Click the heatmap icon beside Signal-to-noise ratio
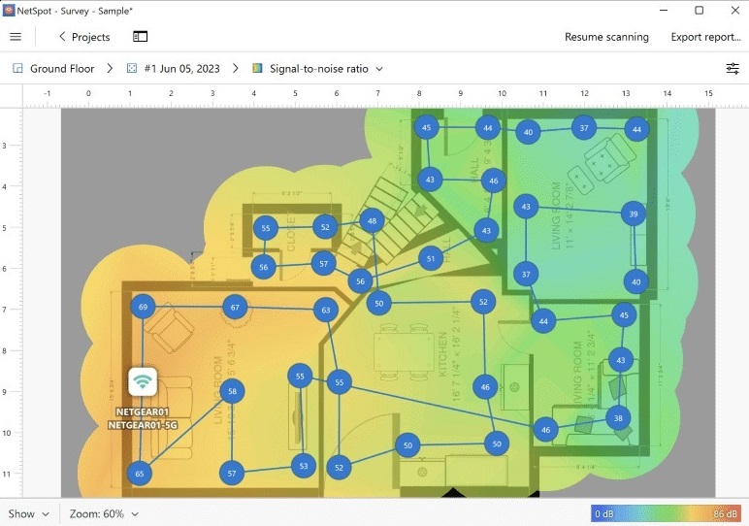749x526 pixels. pos(257,69)
